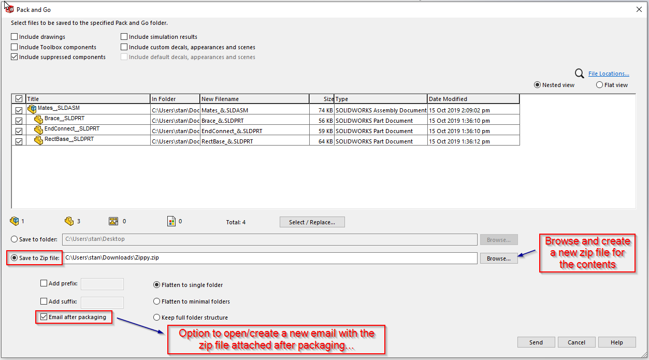
Task: Click the Select / Replace button
Action: pos(312,222)
